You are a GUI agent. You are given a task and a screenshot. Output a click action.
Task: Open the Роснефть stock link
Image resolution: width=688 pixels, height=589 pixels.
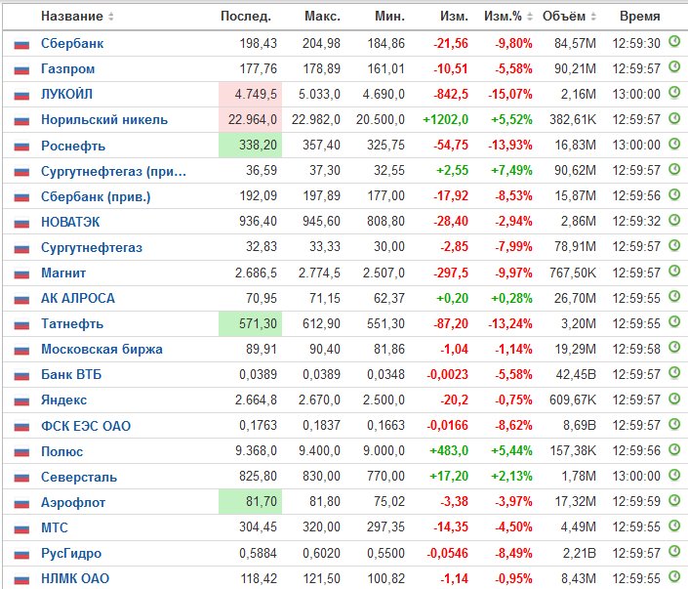tap(73, 146)
